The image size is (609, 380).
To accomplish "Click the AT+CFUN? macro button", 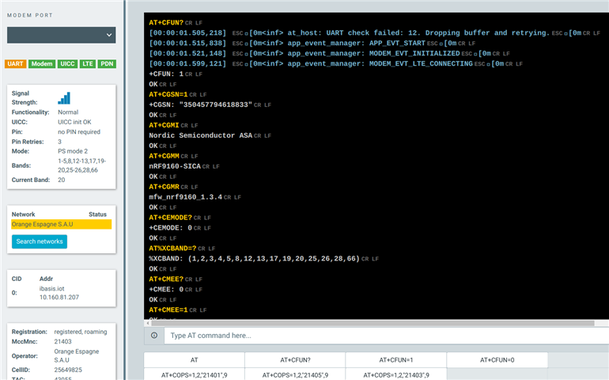I will pyautogui.click(x=295, y=360).
